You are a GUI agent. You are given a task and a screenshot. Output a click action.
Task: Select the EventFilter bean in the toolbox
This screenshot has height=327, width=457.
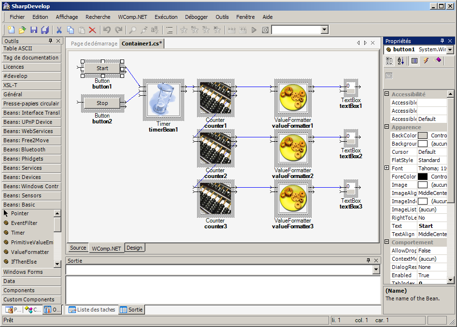[24, 223]
